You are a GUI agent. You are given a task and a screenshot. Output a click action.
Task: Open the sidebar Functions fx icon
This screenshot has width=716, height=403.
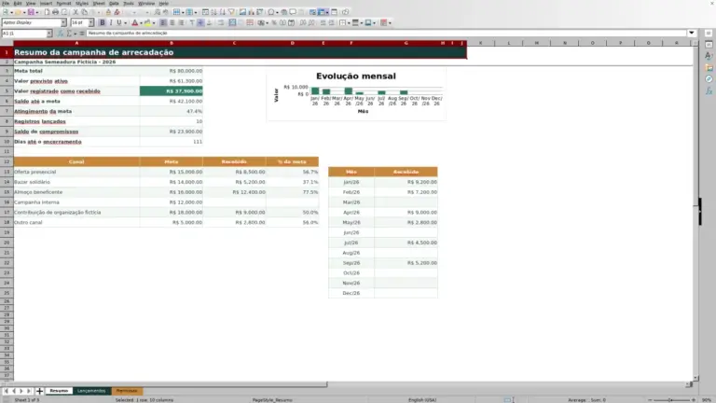click(x=709, y=90)
